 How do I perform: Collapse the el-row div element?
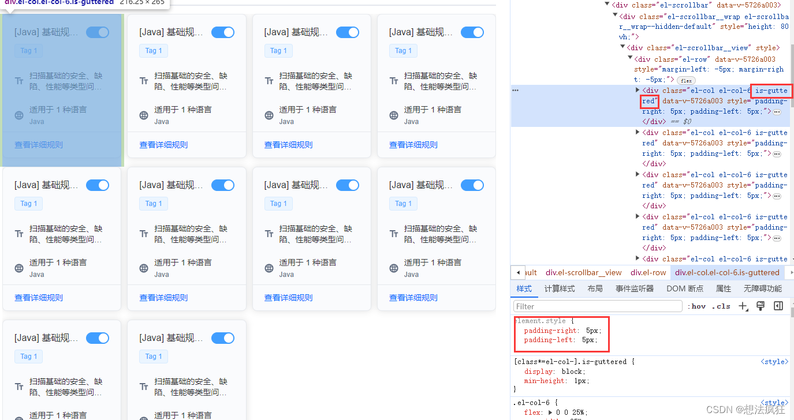pos(629,57)
